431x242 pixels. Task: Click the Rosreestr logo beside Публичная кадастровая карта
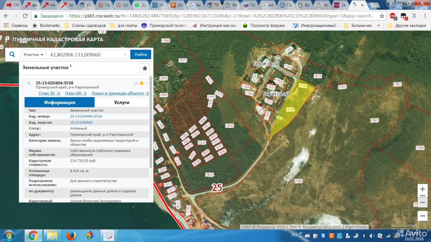[7, 39]
